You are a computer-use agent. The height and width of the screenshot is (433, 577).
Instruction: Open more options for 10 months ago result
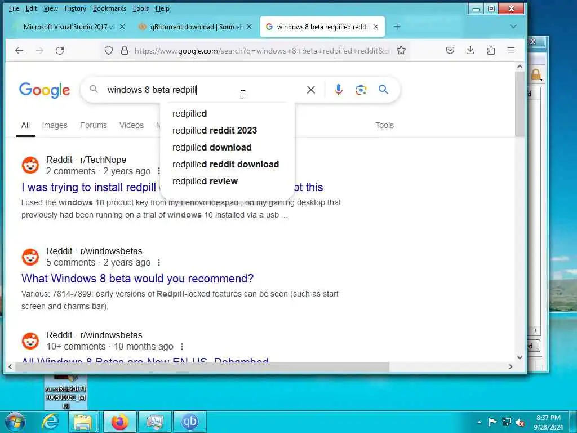182,347
